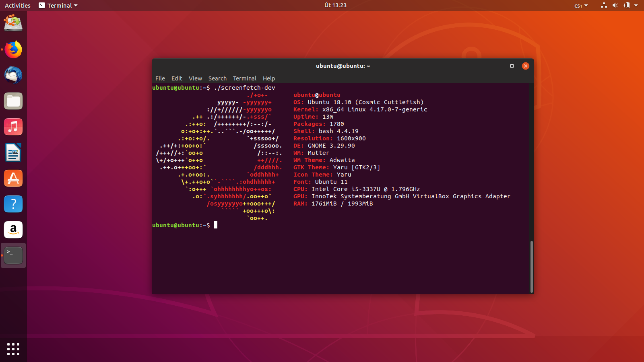644x362 pixels.
Task: Launch Firefox from the dock
Action: click(13, 49)
